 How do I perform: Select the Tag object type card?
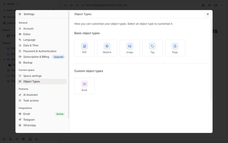point(152,48)
